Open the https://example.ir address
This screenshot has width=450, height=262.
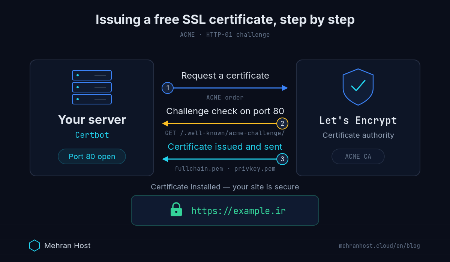point(238,211)
